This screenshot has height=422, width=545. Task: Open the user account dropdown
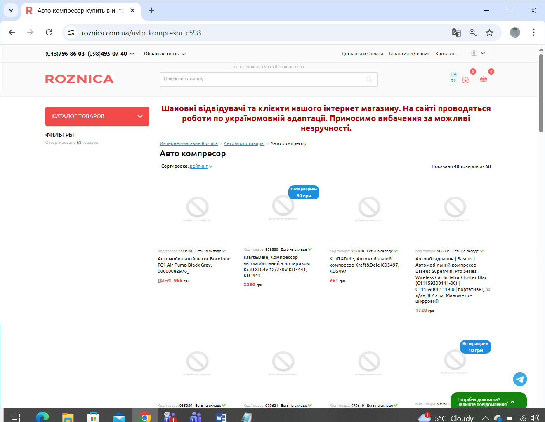[x=478, y=54]
